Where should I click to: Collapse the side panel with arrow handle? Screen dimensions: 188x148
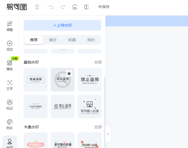[108, 134]
